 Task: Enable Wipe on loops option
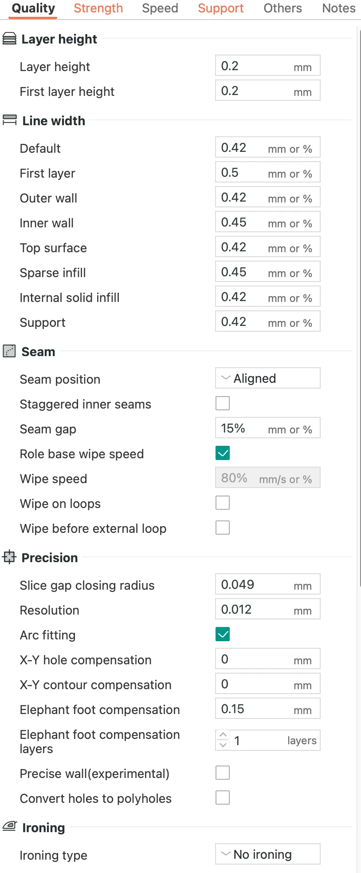(x=223, y=503)
